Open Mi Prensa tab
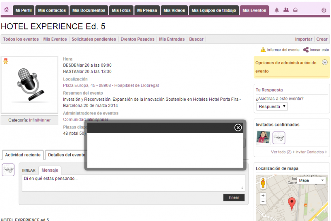 click(147, 10)
